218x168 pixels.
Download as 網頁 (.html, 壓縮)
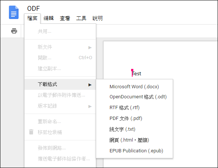point(134,140)
